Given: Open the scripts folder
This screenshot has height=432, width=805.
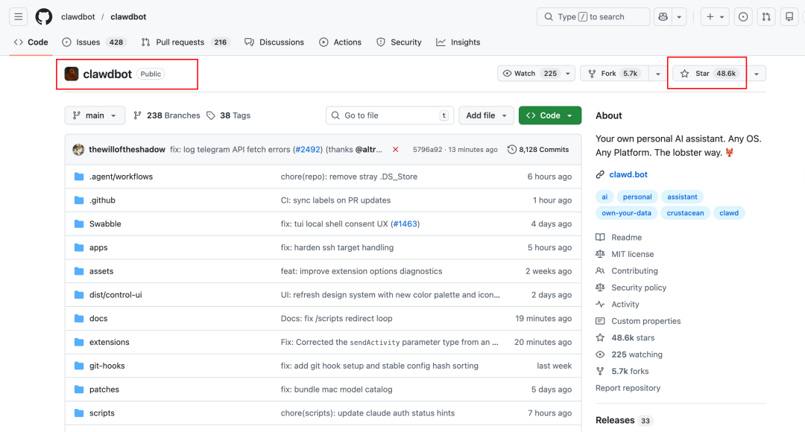Looking at the screenshot, I should pos(101,413).
